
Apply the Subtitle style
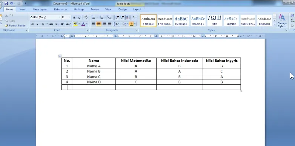pos(231,20)
